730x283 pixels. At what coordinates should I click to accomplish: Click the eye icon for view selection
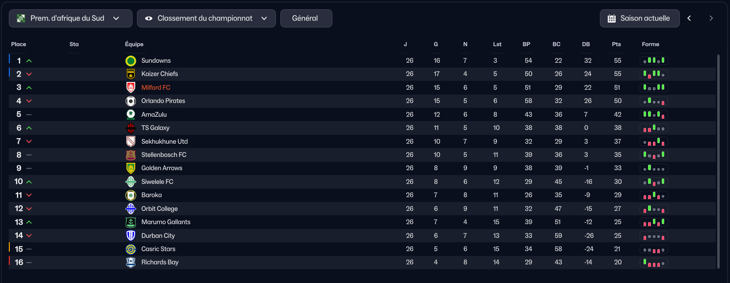click(148, 19)
